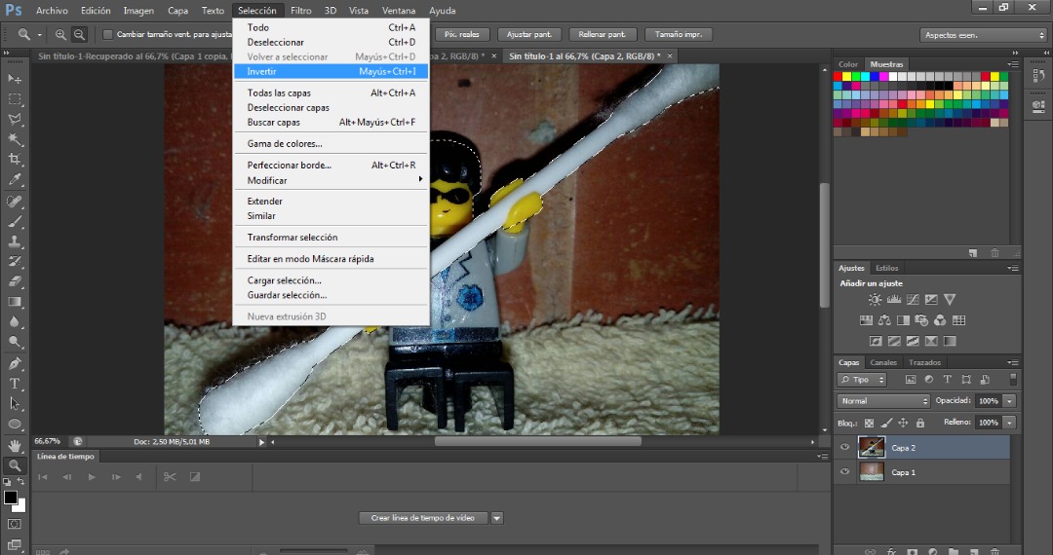Toggle layer filtering switch on/off
1053x555 pixels.
1013,380
